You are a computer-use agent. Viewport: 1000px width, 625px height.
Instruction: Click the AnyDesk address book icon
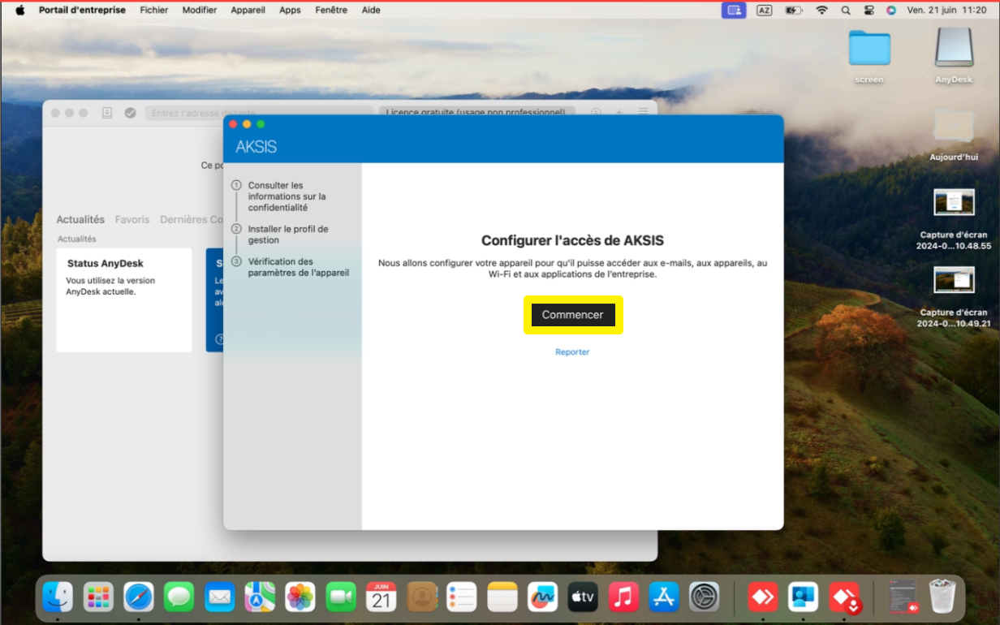click(107, 113)
